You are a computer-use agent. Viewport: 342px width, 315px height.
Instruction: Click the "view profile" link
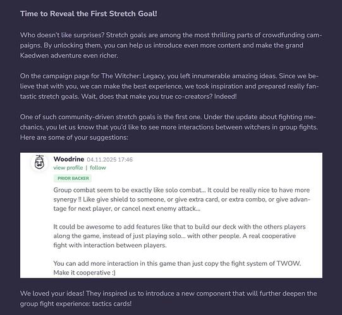click(68, 168)
